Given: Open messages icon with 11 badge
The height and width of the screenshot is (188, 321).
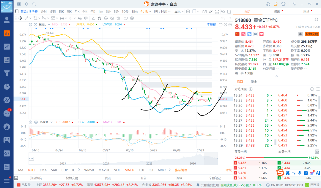Looking at the screenshot, I should point(7,113).
